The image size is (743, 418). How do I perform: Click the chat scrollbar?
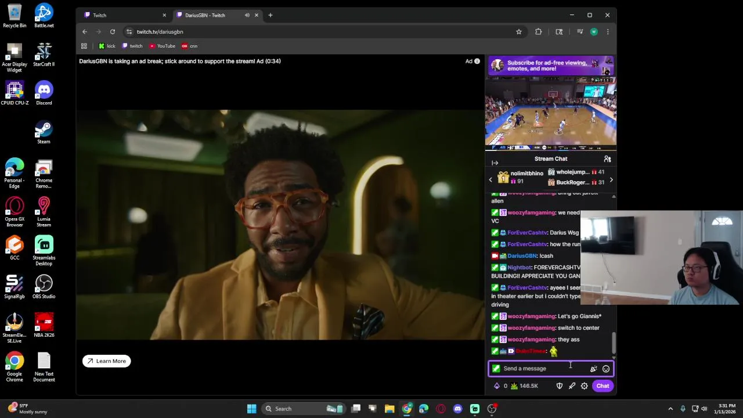click(614, 343)
